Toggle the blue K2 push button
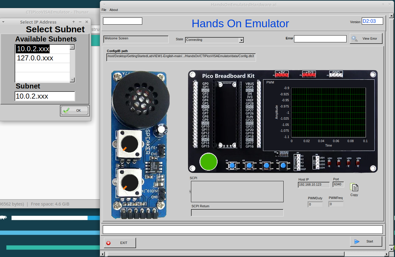This screenshot has height=257, width=395. [266, 165]
